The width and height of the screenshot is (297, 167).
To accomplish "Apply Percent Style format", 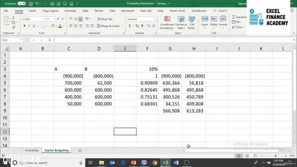I will point(137,26).
